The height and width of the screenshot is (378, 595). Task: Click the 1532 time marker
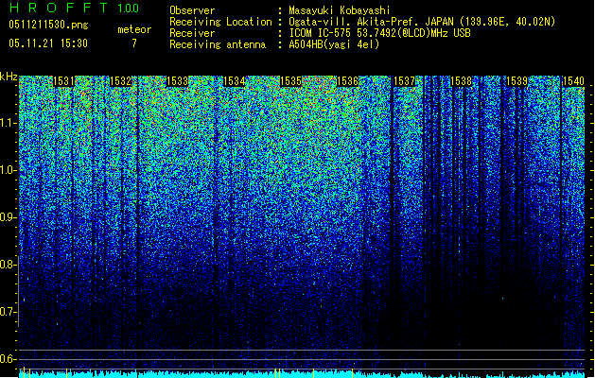120,81
